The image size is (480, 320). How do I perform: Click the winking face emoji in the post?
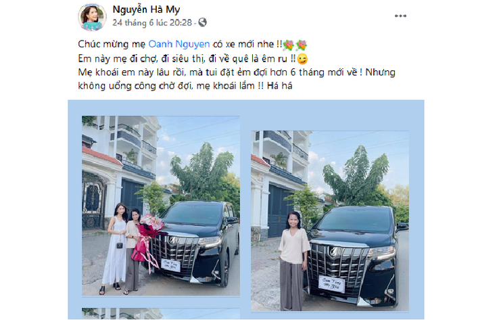tap(302, 59)
